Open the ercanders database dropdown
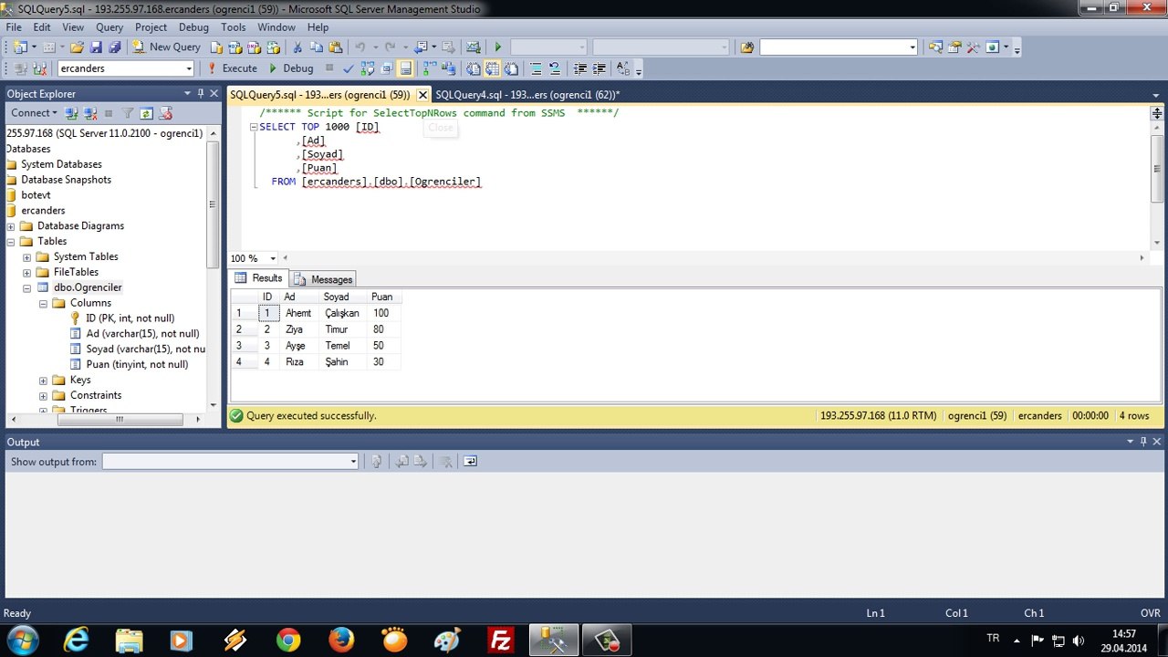 tap(189, 68)
